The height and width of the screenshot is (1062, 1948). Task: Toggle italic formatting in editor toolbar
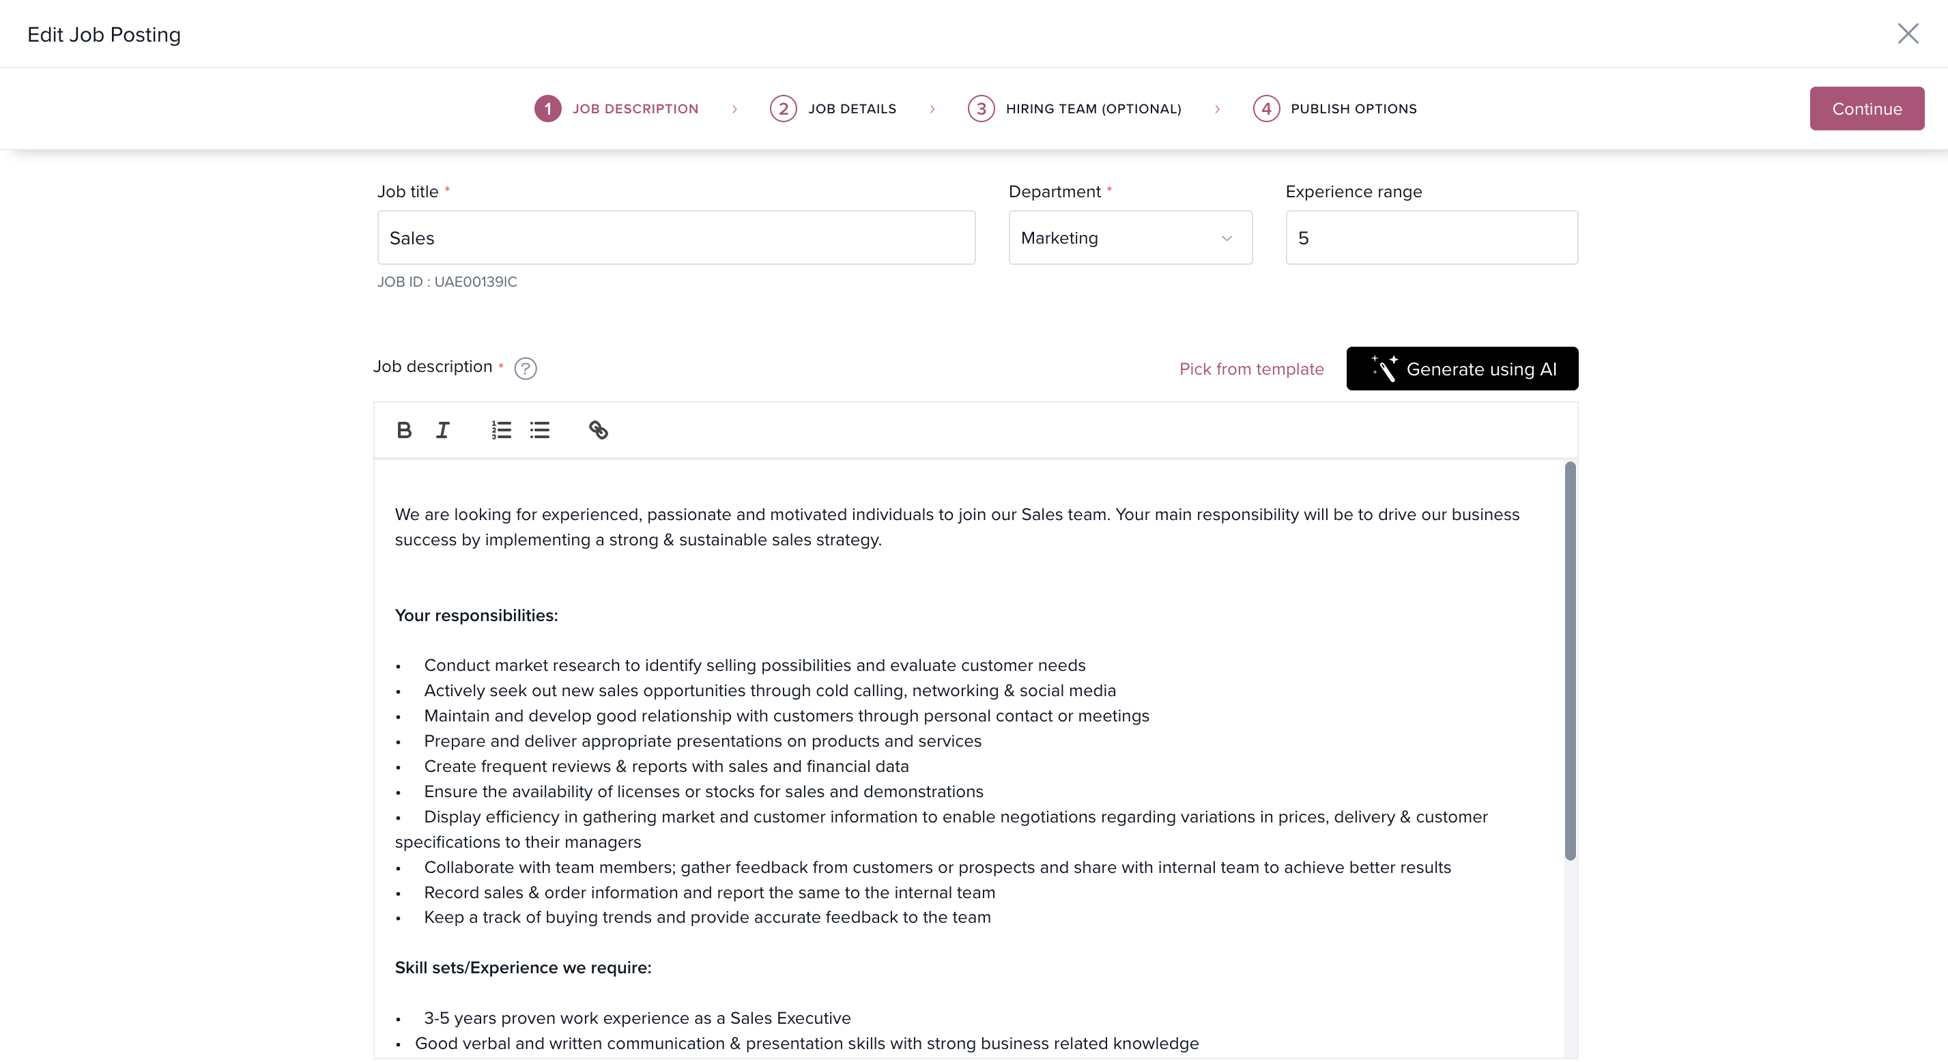tap(443, 431)
